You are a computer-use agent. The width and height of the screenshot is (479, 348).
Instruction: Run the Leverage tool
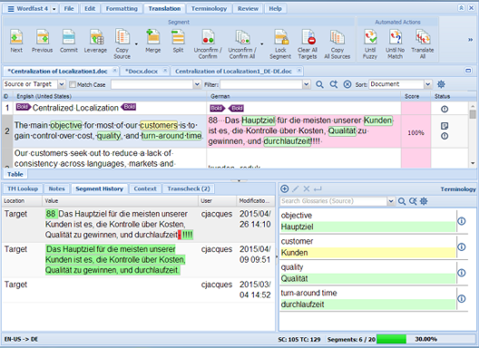(95, 41)
